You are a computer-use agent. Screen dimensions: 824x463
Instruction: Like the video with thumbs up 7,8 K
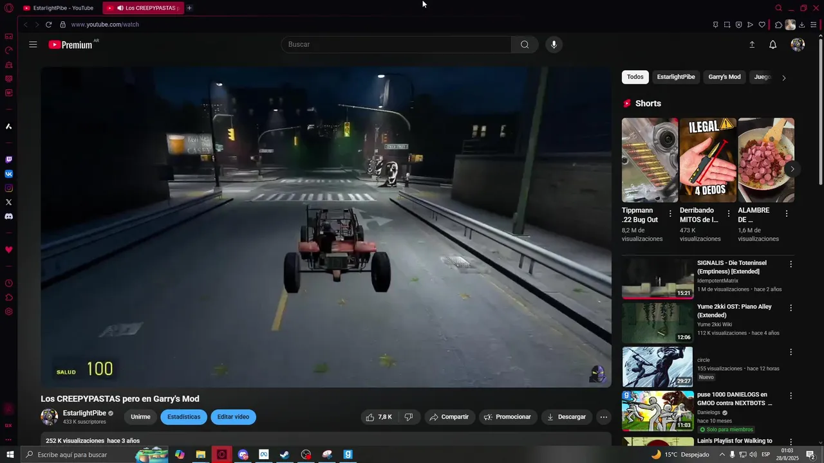(379, 417)
